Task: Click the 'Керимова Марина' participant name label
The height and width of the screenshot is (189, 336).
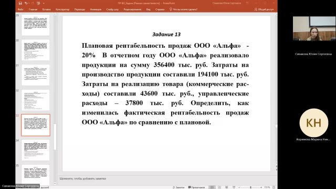Action: [x=313, y=139]
